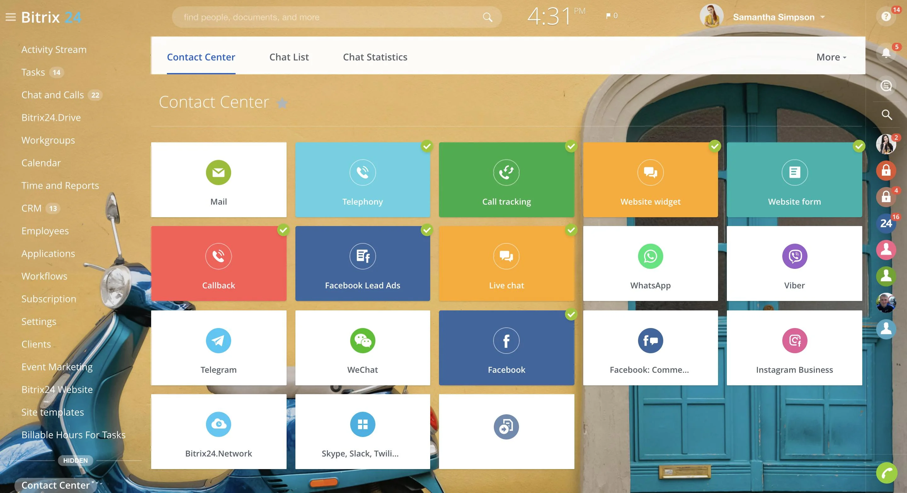The width and height of the screenshot is (907, 493).
Task: Go to the CRM section
Action: [x=32, y=208]
